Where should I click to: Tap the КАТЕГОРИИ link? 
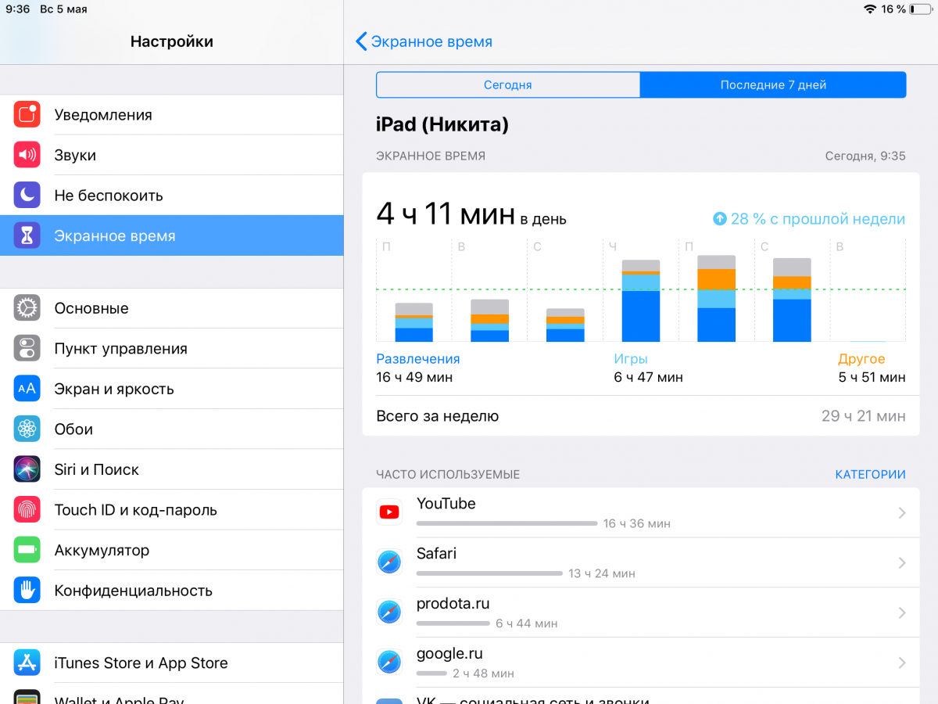(870, 474)
